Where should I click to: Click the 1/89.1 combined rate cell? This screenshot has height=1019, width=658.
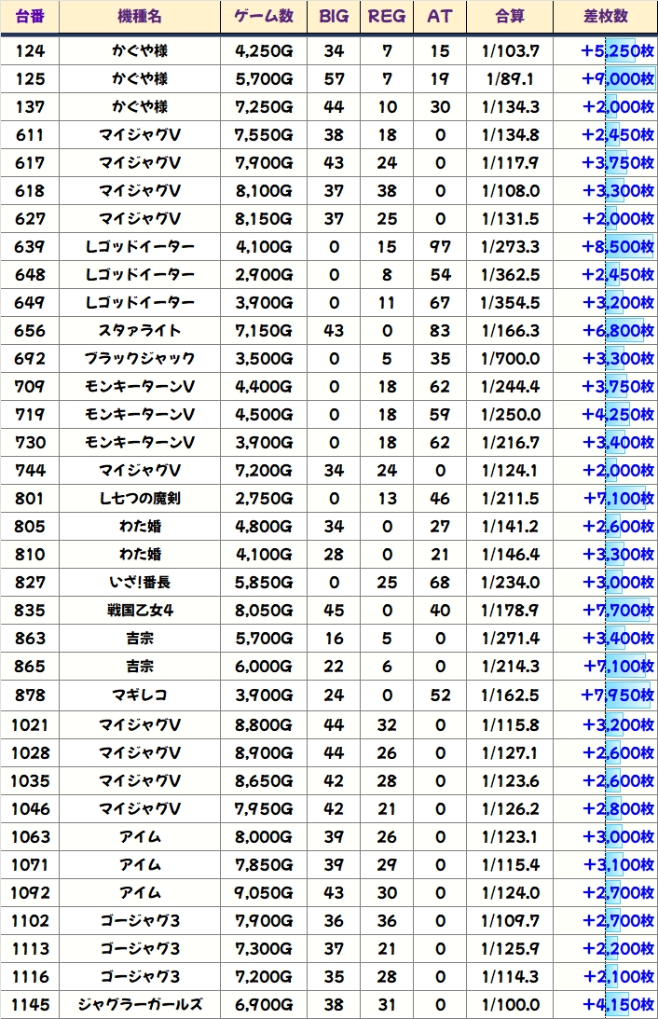[510, 78]
